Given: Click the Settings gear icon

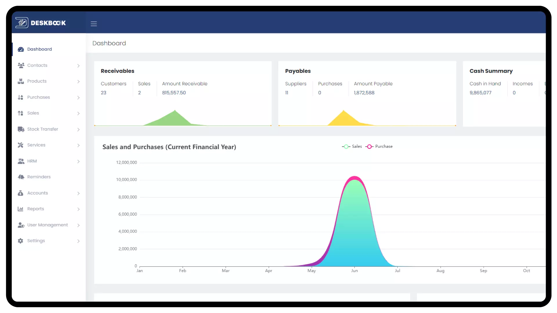Looking at the screenshot, I should click(20, 241).
